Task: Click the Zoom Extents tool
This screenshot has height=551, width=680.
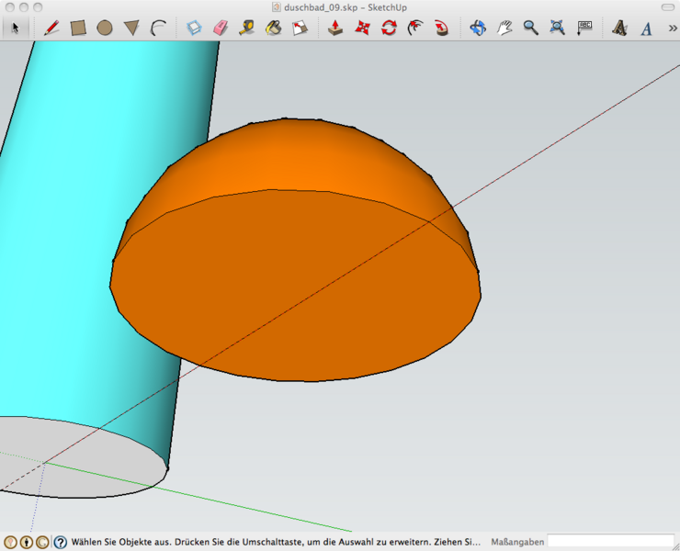Action: 557,28
